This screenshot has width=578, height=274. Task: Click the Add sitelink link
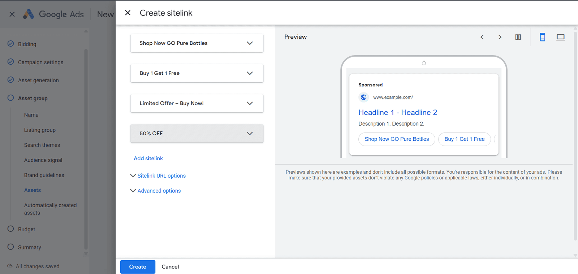point(148,158)
